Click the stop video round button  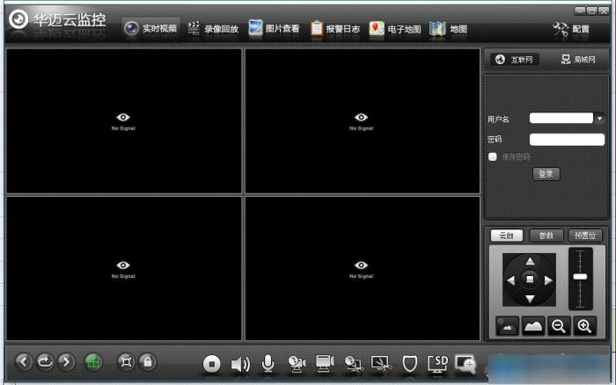(x=212, y=364)
